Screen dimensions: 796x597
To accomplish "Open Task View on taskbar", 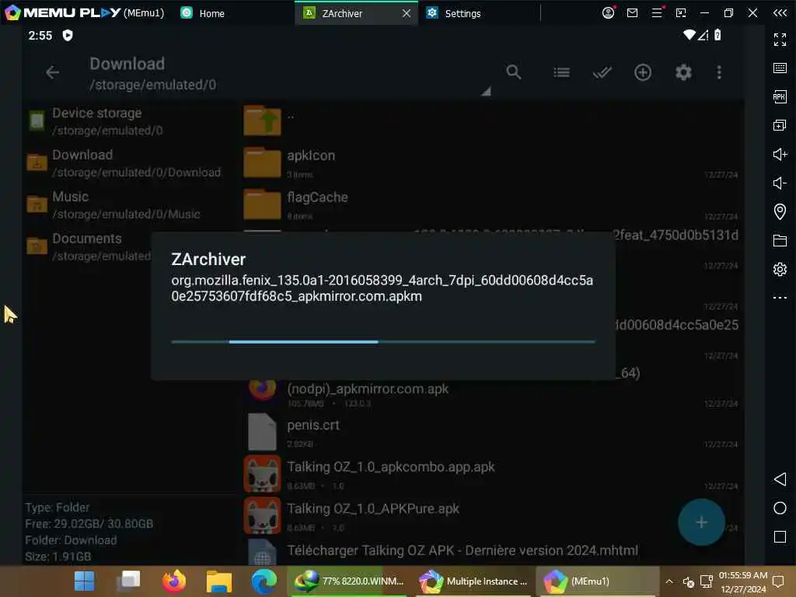I will click(x=128, y=581).
